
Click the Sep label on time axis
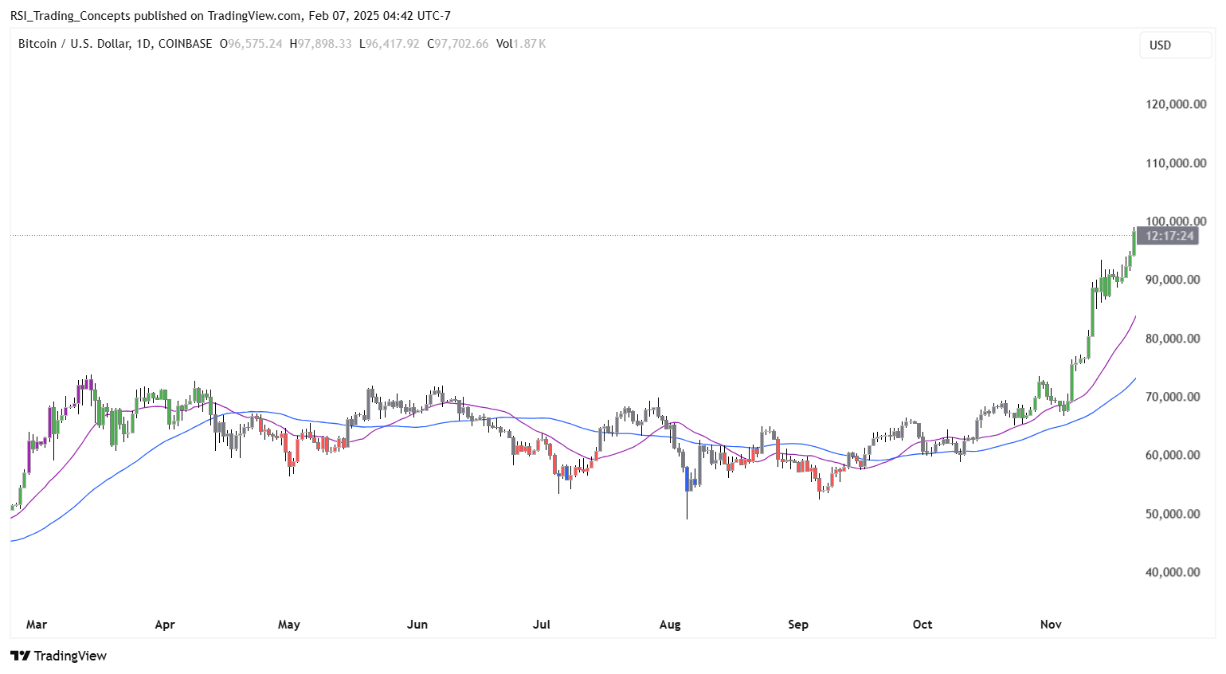point(798,625)
